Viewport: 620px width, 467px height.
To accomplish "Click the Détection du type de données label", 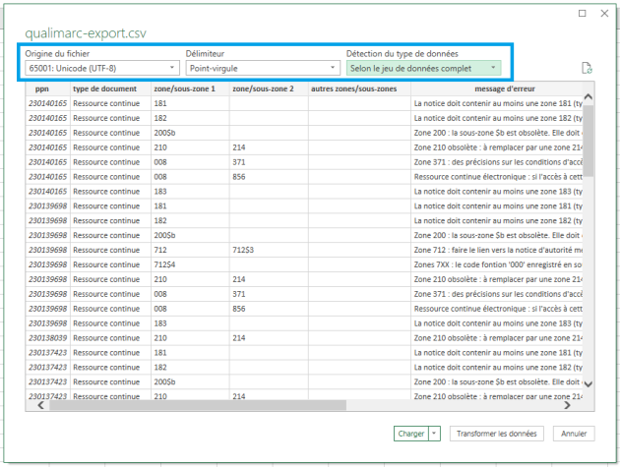I will click(x=403, y=54).
